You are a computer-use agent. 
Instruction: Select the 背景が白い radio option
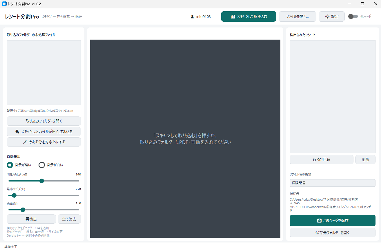(x=42, y=165)
